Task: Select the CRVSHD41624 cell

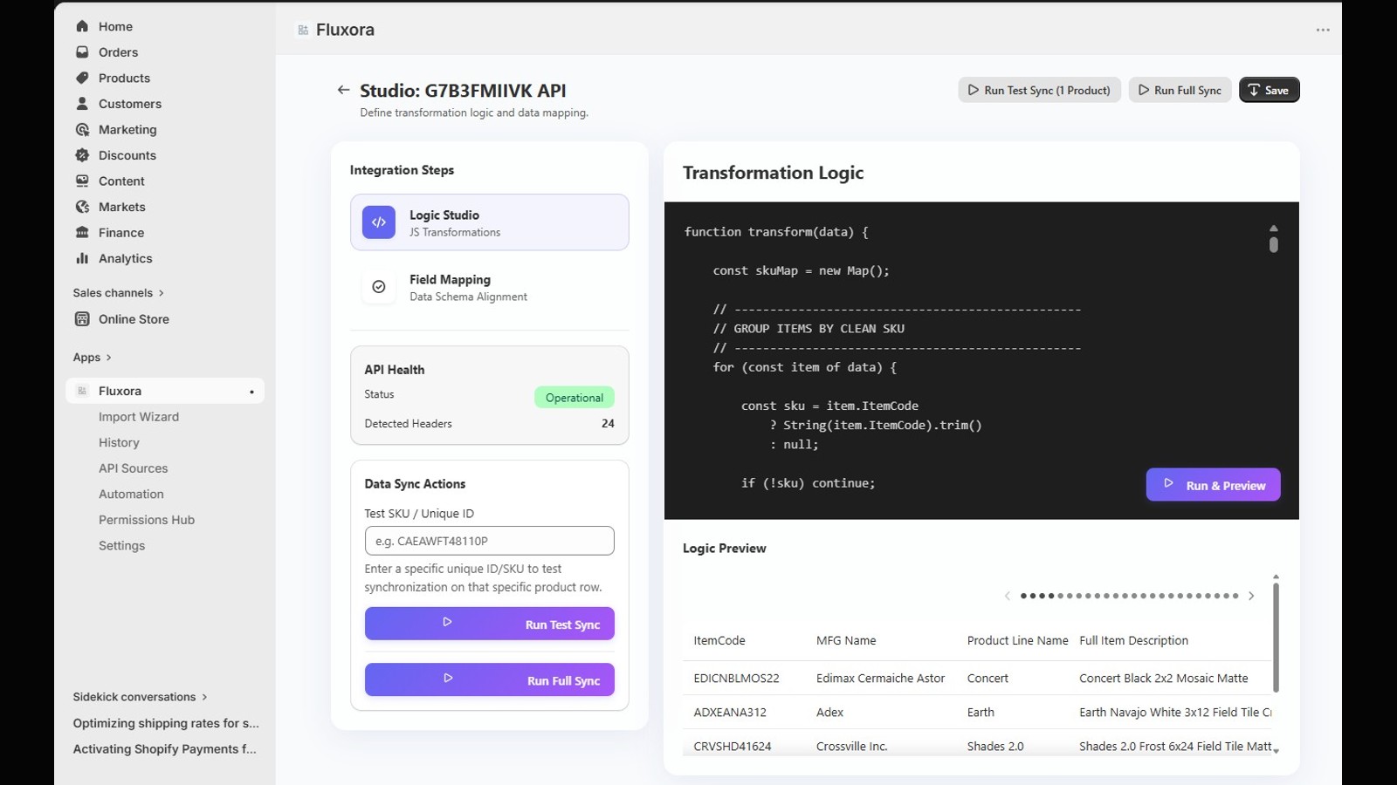Action: tap(733, 746)
